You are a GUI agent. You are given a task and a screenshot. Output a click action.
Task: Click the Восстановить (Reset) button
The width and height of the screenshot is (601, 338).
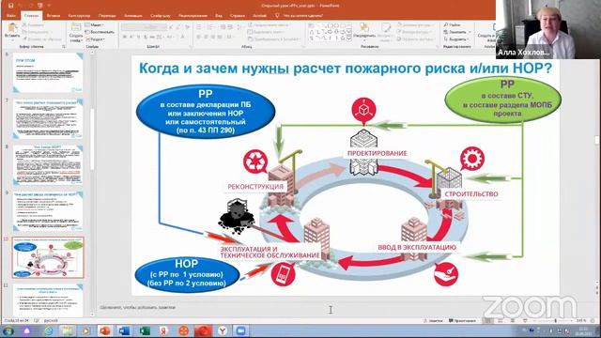pos(100,32)
